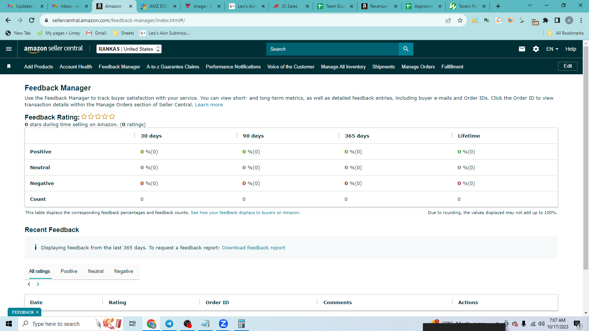The image size is (589, 331).
Task: Open Calculator from the taskbar
Action: [241, 324]
